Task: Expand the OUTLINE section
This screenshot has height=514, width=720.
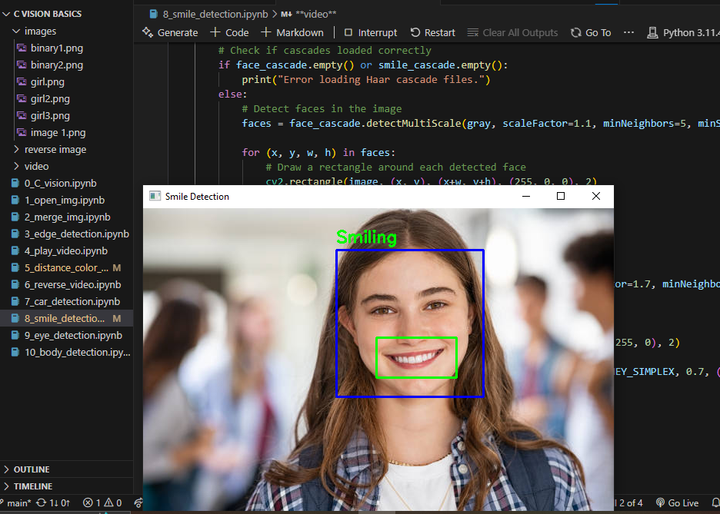Action: coord(31,469)
